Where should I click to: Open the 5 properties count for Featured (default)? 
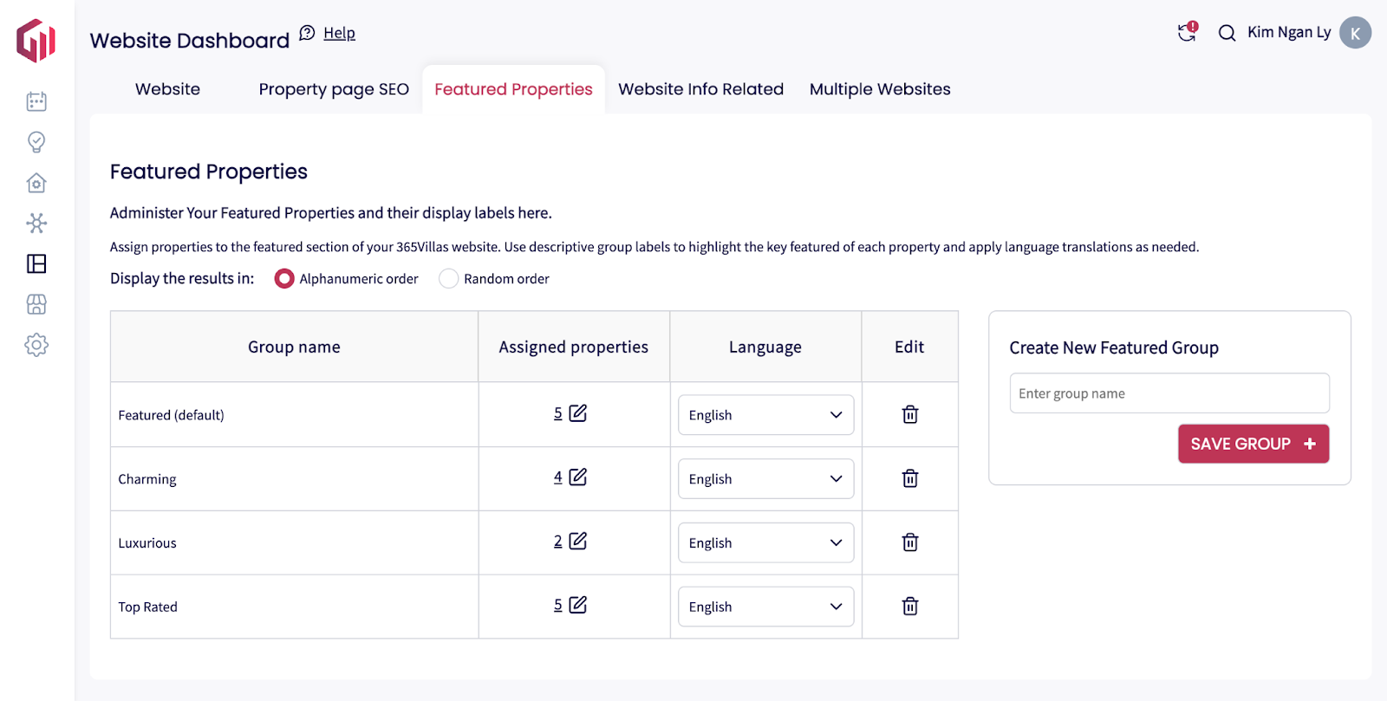coord(558,413)
